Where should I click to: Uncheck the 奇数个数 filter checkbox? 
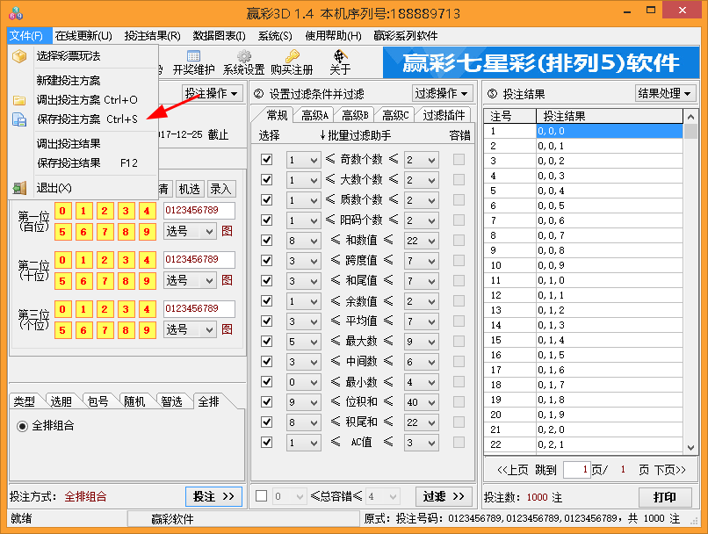tap(267, 159)
